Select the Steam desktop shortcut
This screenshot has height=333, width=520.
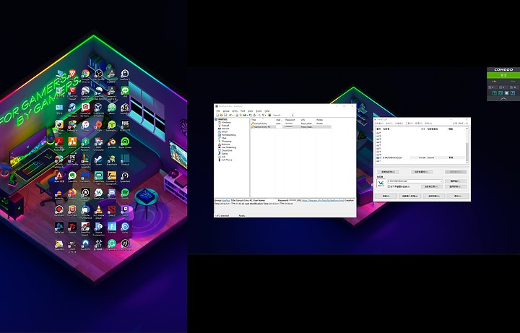tap(98, 159)
